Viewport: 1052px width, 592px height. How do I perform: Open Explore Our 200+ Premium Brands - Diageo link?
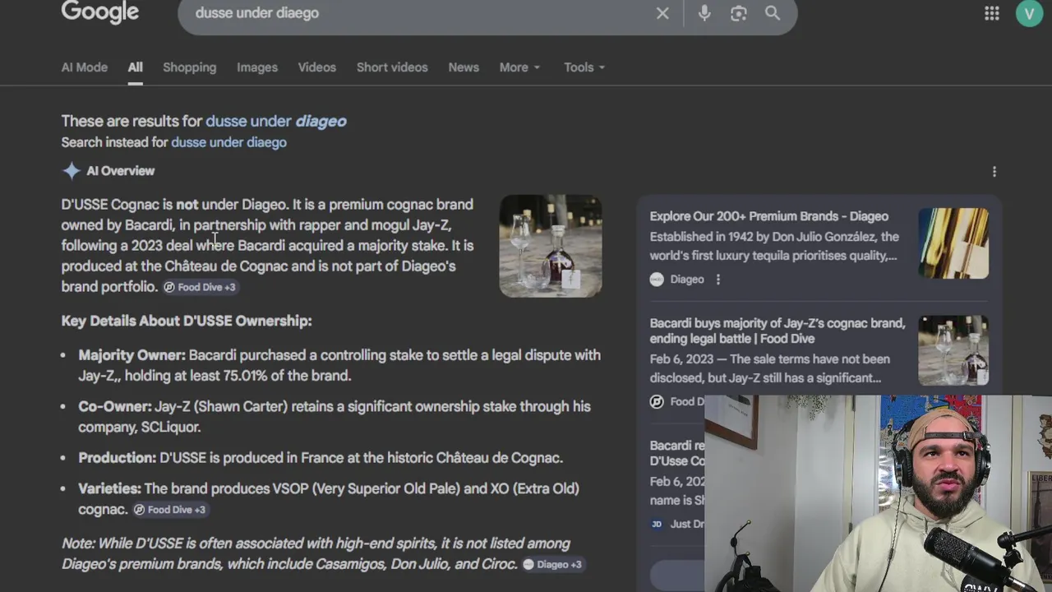tap(769, 216)
